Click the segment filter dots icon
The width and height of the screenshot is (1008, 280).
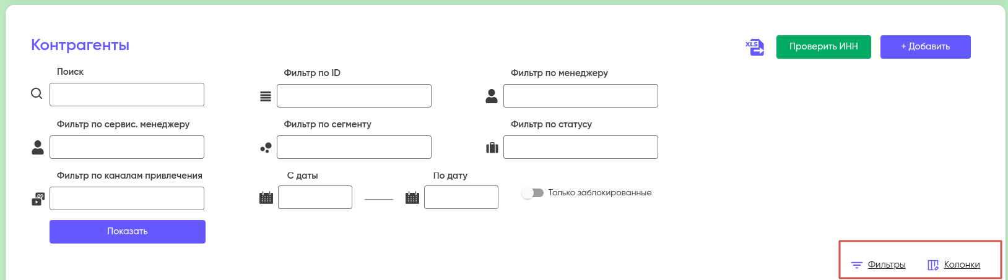click(266, 148)
